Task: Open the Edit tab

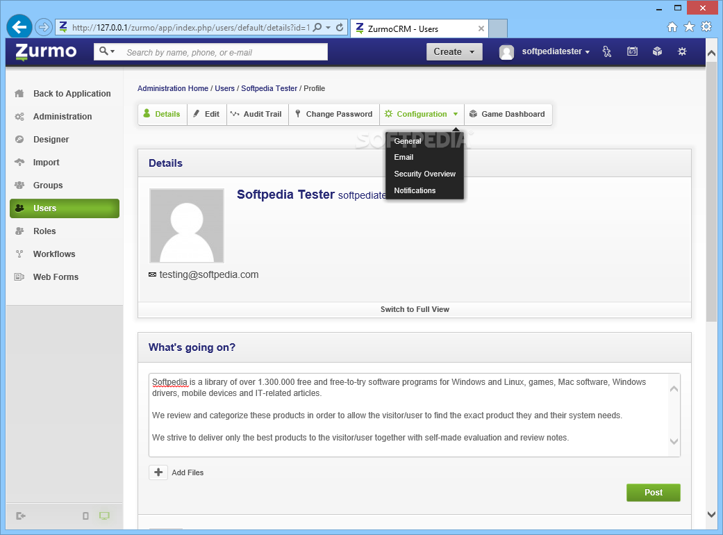Action: click(206, 115)
